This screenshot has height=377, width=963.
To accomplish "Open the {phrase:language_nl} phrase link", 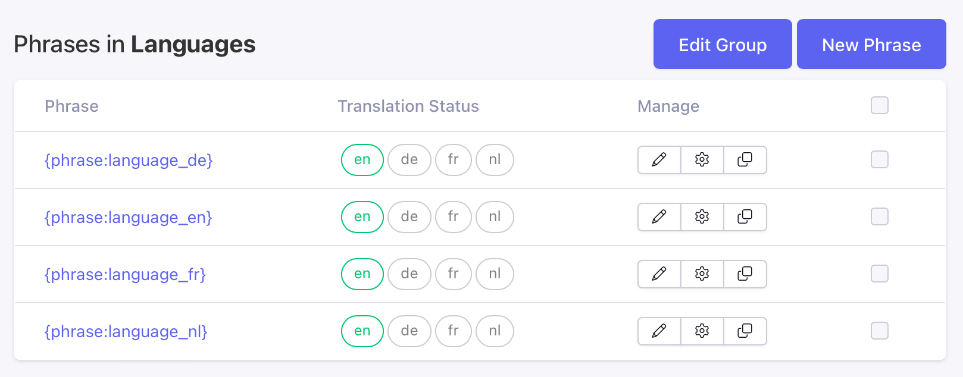I will point(126,332).
